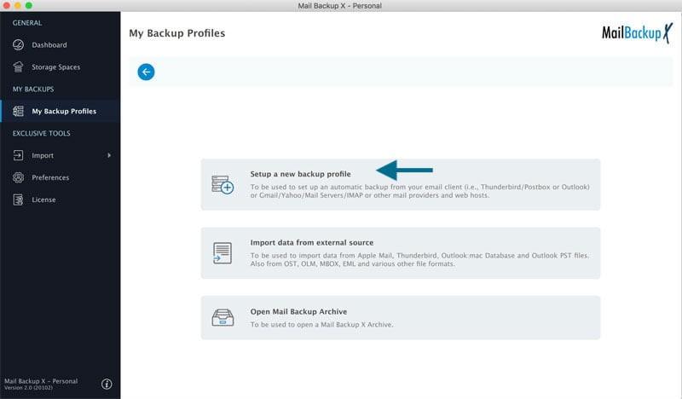The image size is (682, 399).
Task: Expand the Import submenu arrow
Action: pos(109,155)
